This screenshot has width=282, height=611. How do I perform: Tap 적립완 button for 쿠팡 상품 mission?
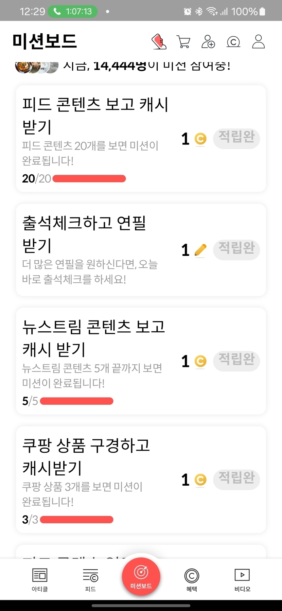coord(236,479)
